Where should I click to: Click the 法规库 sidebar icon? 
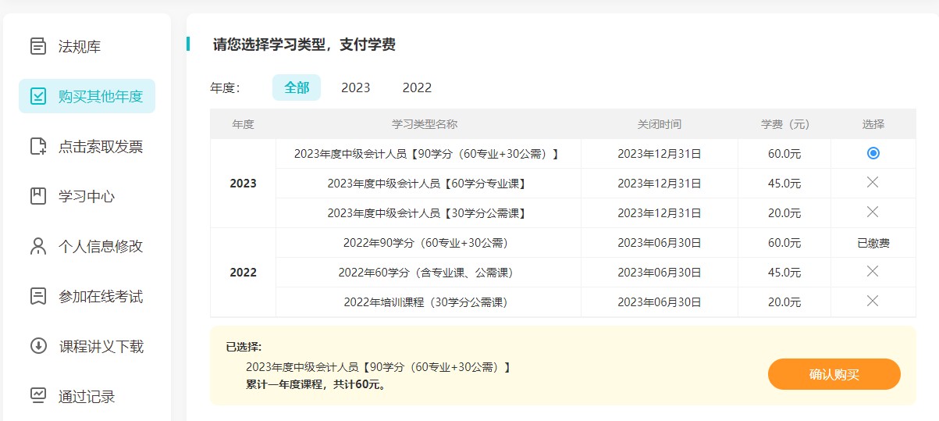38,46
